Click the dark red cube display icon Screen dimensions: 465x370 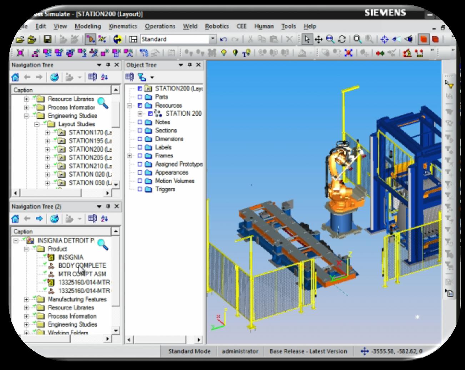[x=435, y=39]
